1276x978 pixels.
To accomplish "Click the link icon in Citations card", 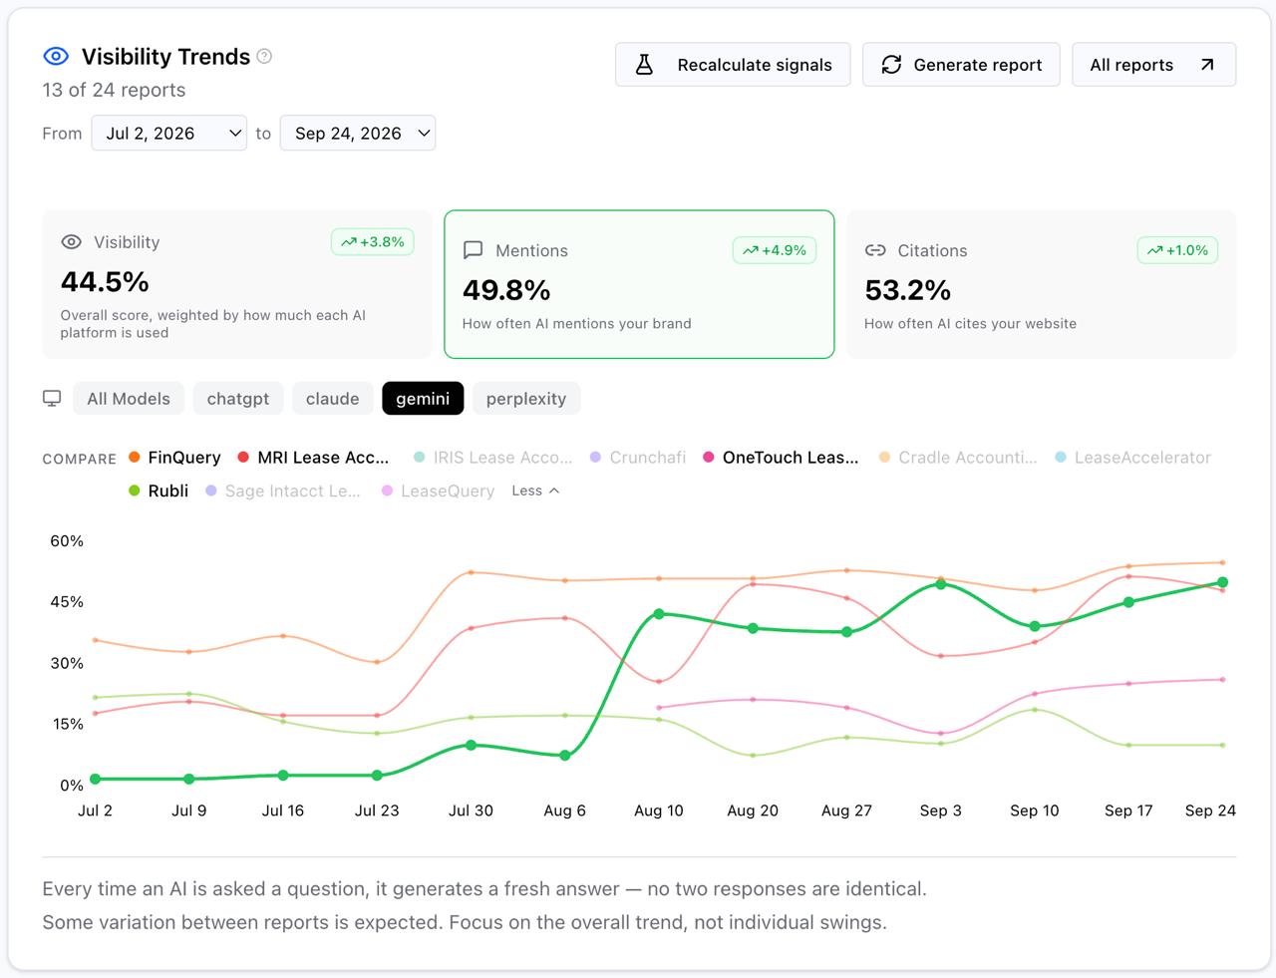I will pyautogui.click(x=875, y=250).
